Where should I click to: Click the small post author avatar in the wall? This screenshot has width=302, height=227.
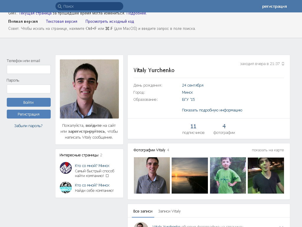pyautogui.click(x=141, y=225)
